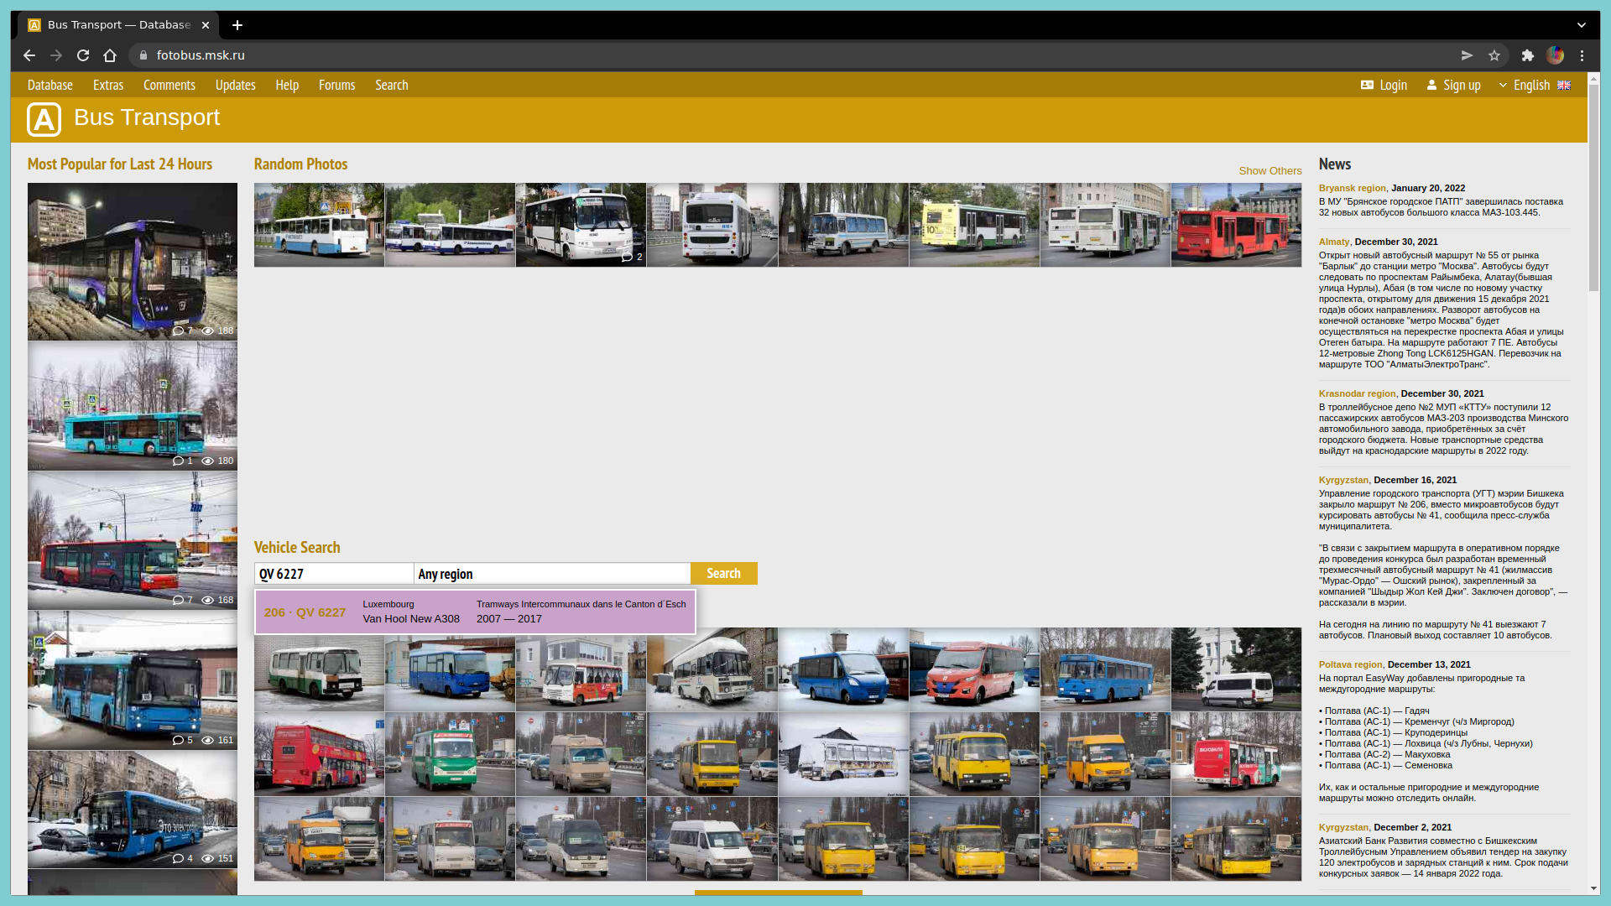Open the red bus random photo thumbnail
Viewport: 1611px width, 906px height.
(x=1236, y=225)
